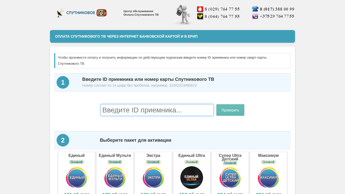This screenshot has width=345, height=194.
Task: Focus the receiver ID input field
Action: click(157, 110)
